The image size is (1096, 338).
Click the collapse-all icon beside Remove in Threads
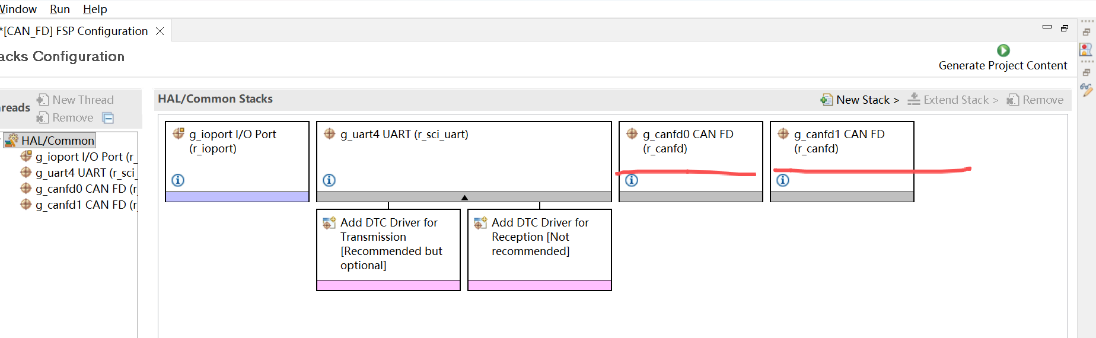(x=108, y=118)
